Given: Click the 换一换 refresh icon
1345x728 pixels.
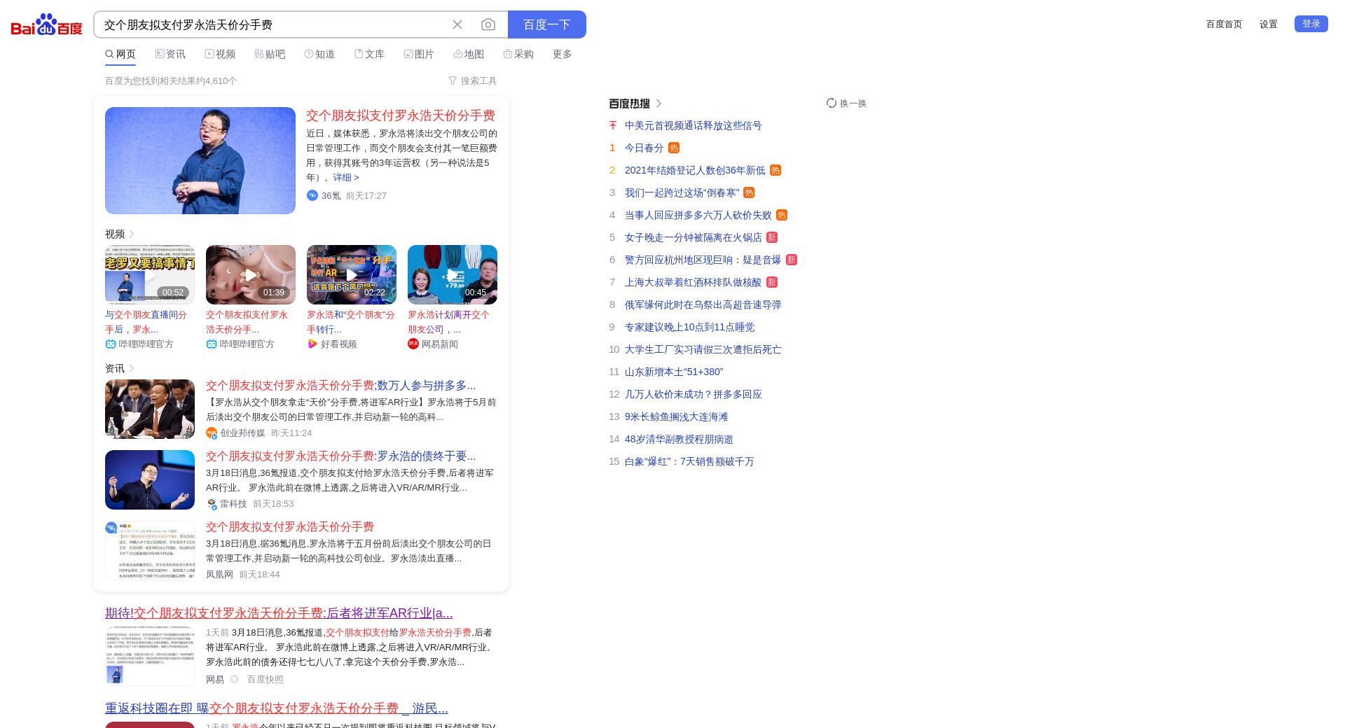Looking at the screenshot, I should click(832, 103).
